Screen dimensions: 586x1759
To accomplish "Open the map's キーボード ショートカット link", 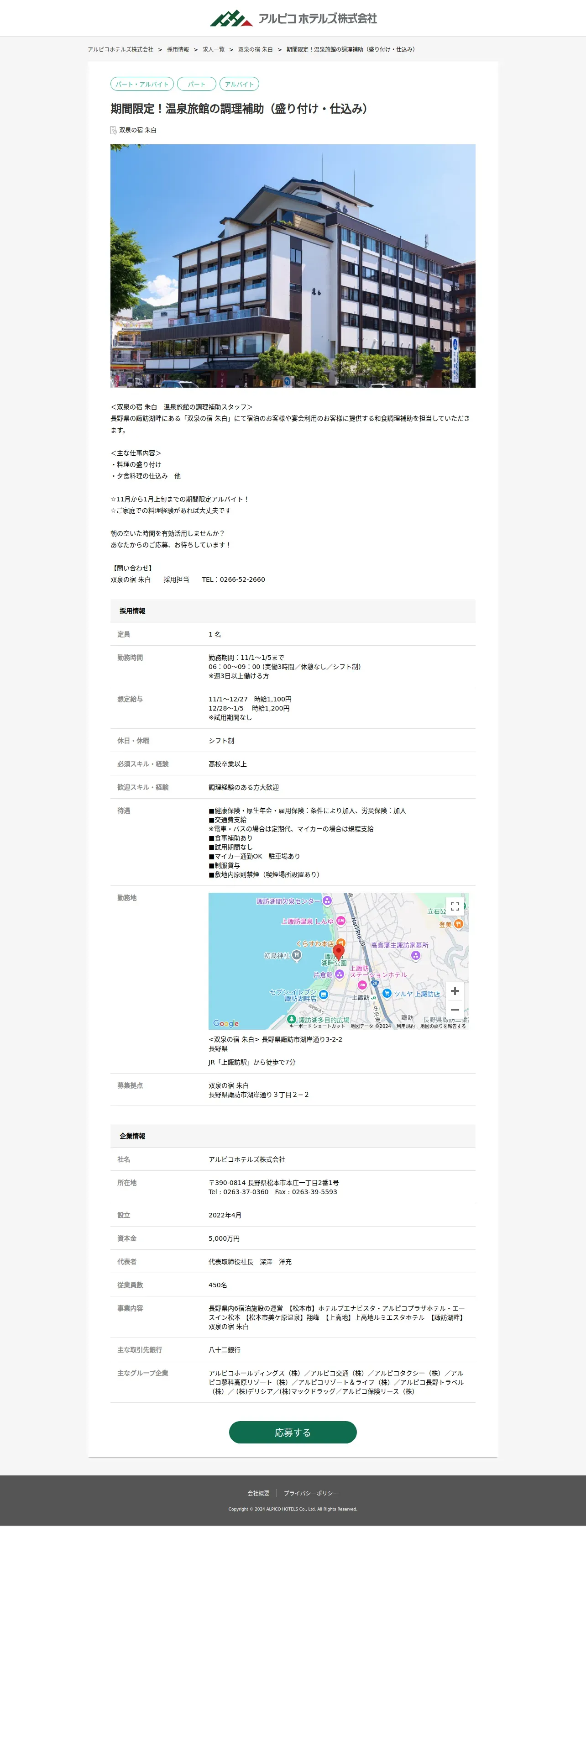I will coord(317,1026).
